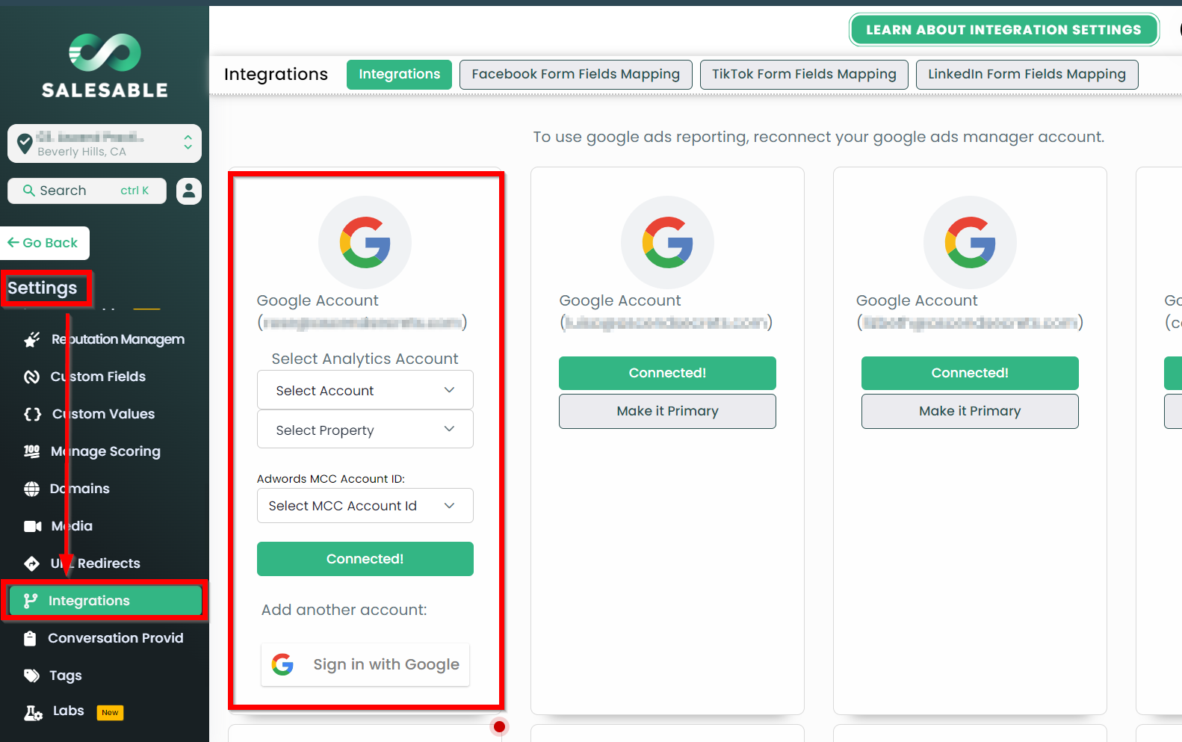Click Reputation Management star icon
This screenshot has height=742, width=1182.
[32, 339]
